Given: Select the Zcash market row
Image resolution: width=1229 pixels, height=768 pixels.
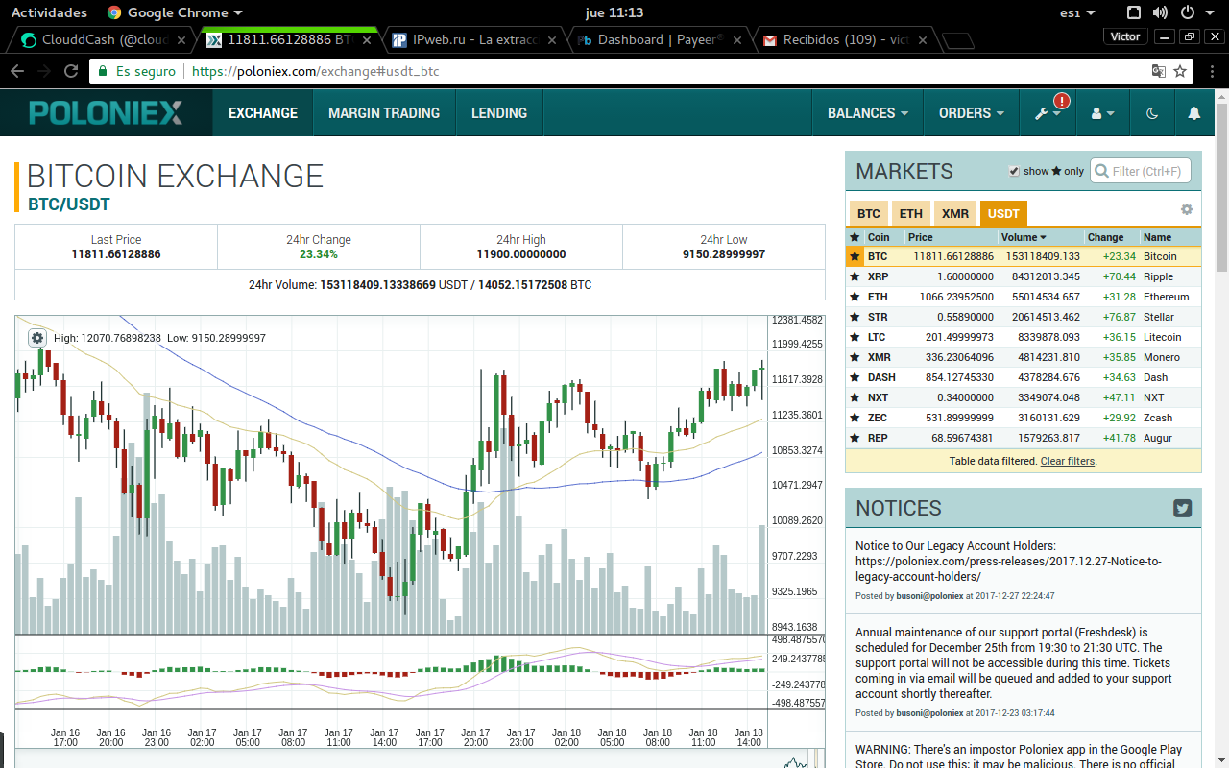Looking at the screenshot, I should 1024,418.
